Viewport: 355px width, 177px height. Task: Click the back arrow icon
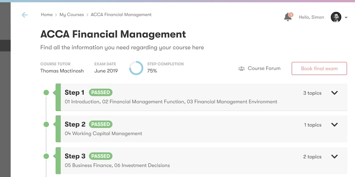24,15
